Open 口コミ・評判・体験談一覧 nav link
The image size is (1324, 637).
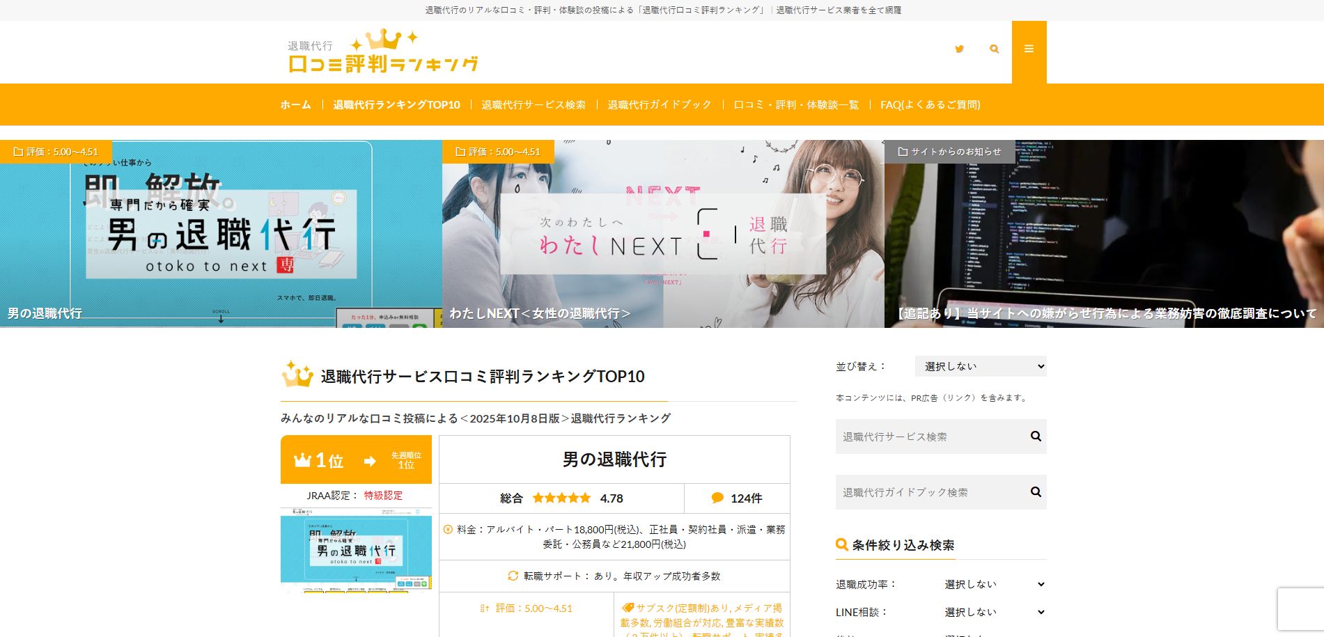[x=796, y=104]
